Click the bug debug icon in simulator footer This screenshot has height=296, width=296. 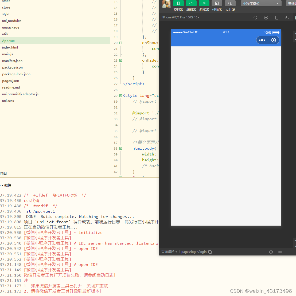coord(271,252)
